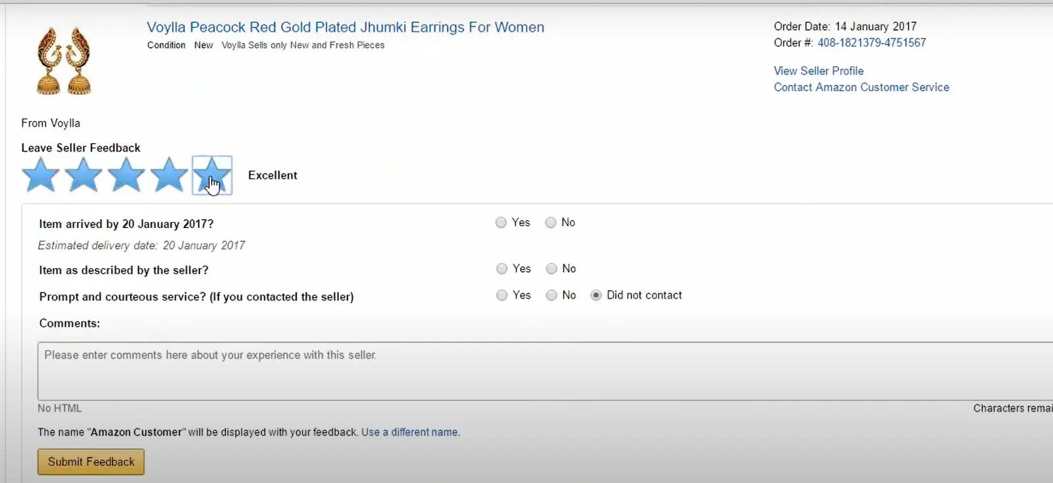Choose Yes for item as described
Viewport: 1053px width, 483px height.
(501, 269)
